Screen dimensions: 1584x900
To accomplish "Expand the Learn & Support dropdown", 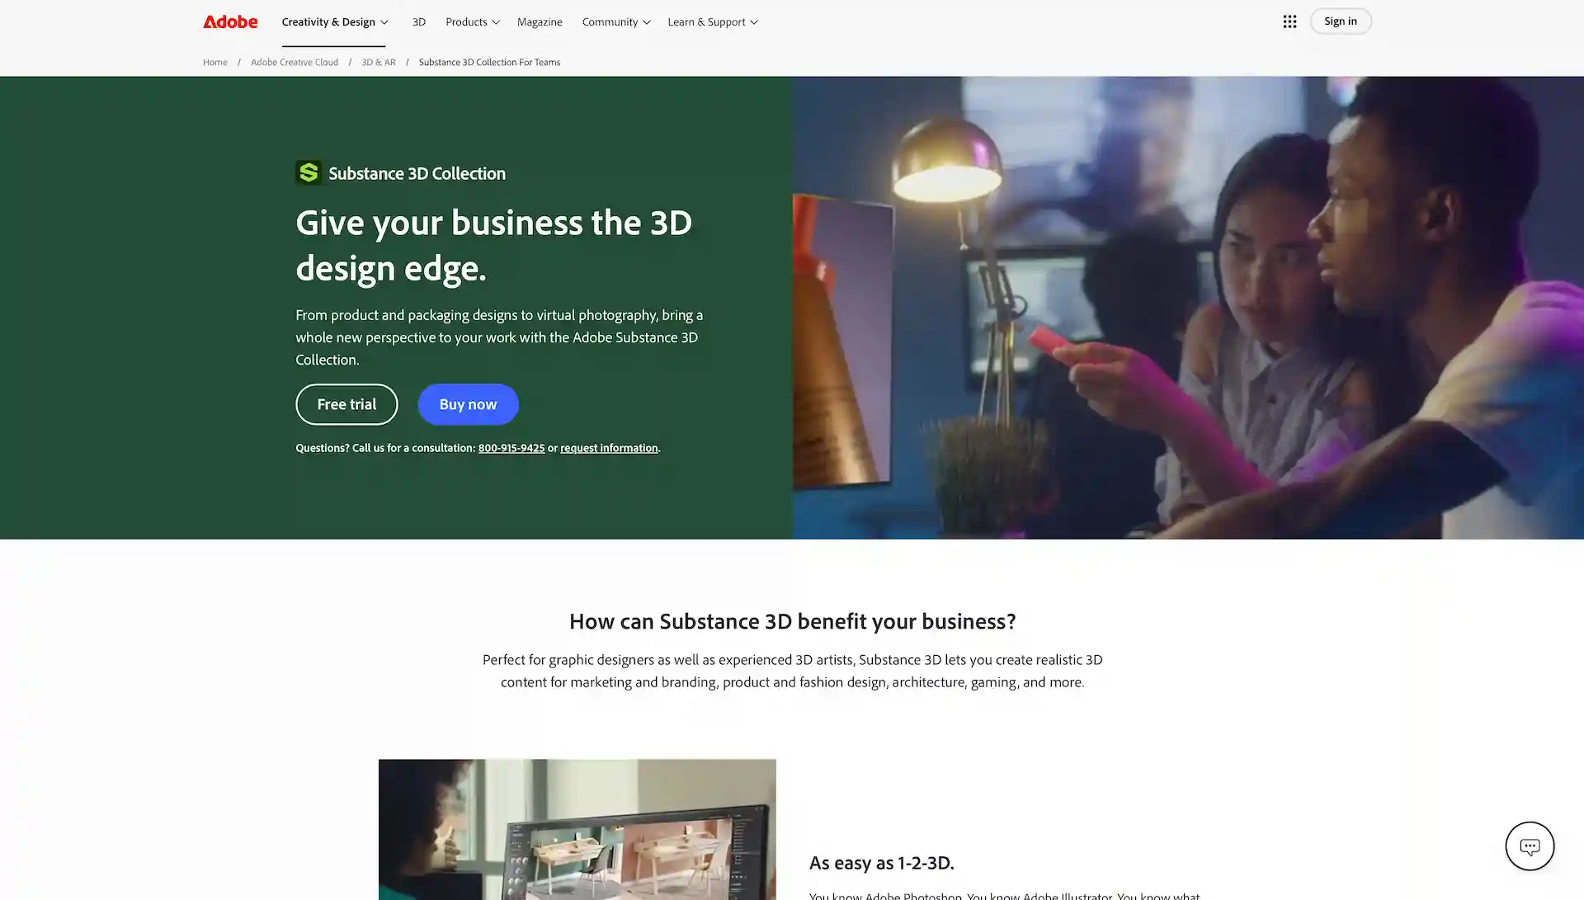I will click(712, 21).
